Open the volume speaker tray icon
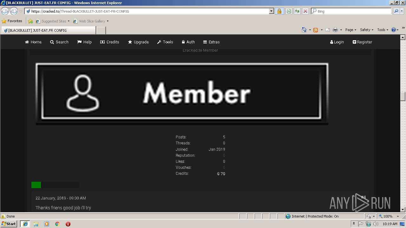The width and height of the screenshot is (406, 228). [x=376, y=224]
